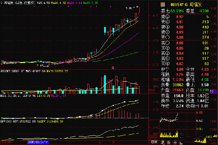The width and height of the screenshot is (218, 145).
Task: Click the 最低 low price 4.56
Action: pyautogui.click(x=205, y=80)
